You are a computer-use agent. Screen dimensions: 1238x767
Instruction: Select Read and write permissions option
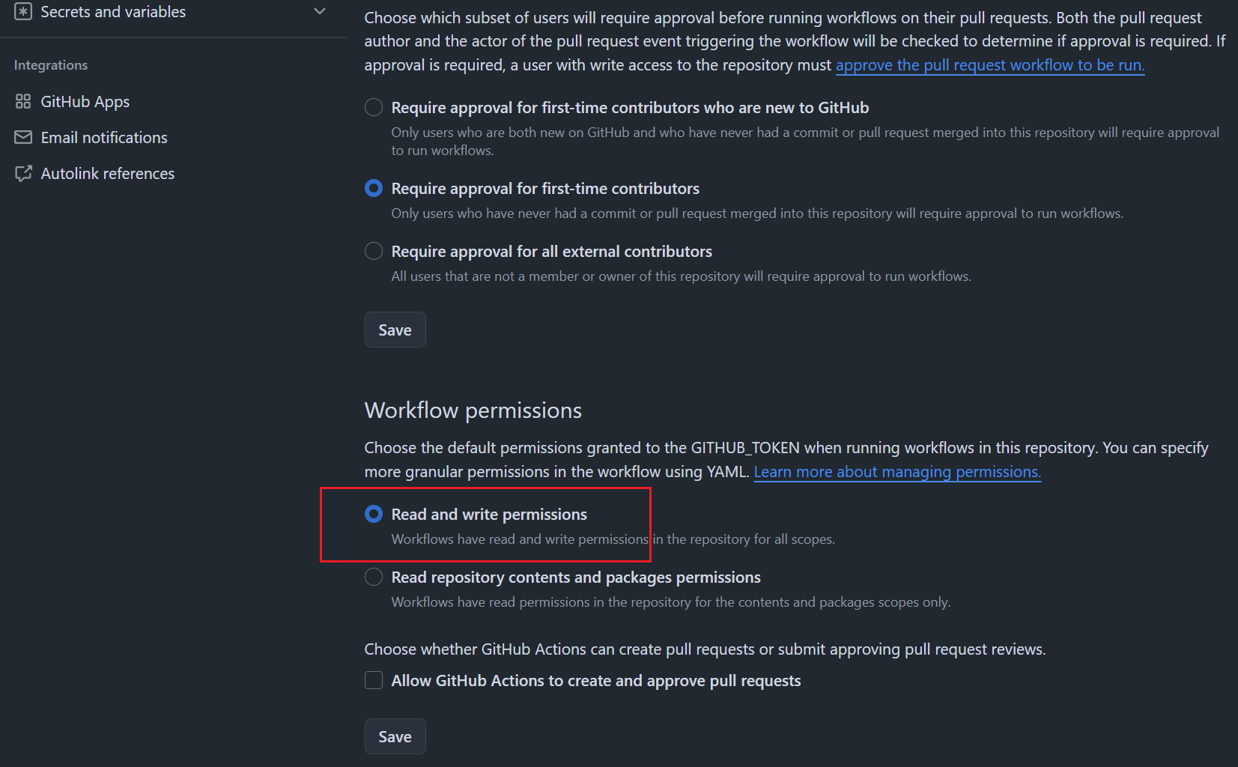(x=374, y=515)
